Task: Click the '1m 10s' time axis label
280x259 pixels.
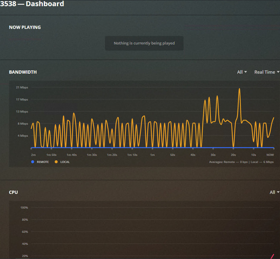Action: pos(132,155)
